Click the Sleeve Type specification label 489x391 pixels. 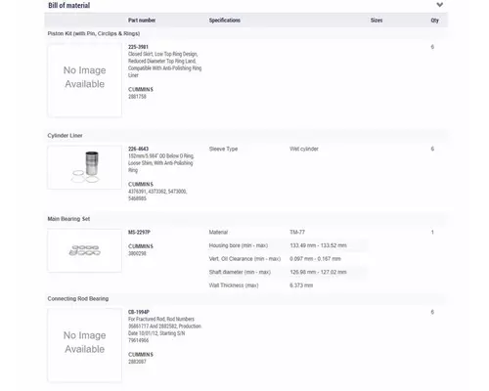click(x=223, y=149)
